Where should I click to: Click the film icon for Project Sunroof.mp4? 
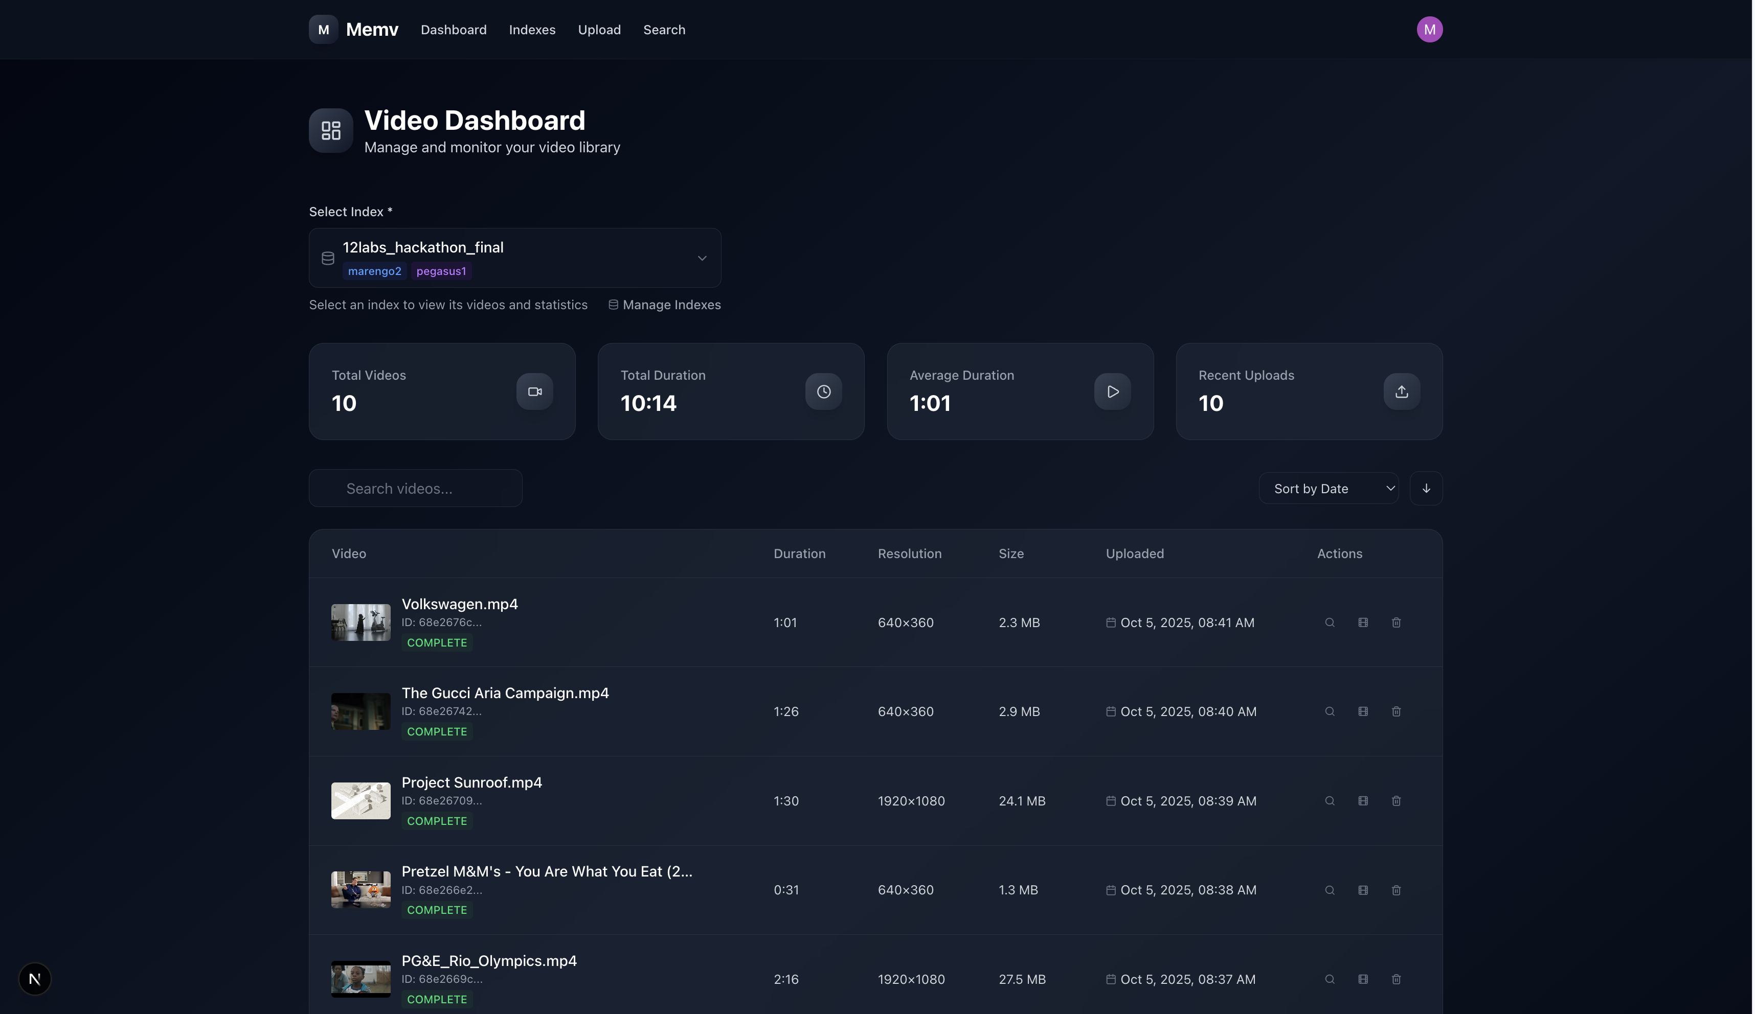1363,800
